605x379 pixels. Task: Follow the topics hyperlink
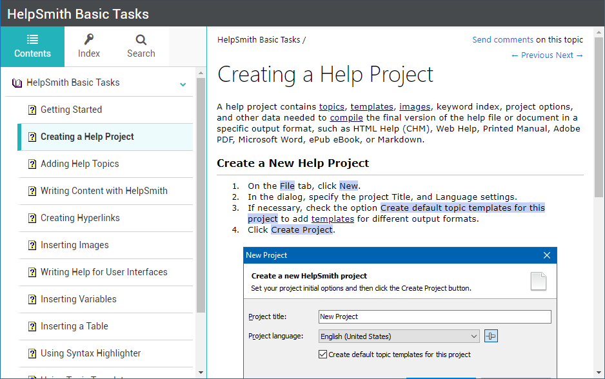click(332, 107)
